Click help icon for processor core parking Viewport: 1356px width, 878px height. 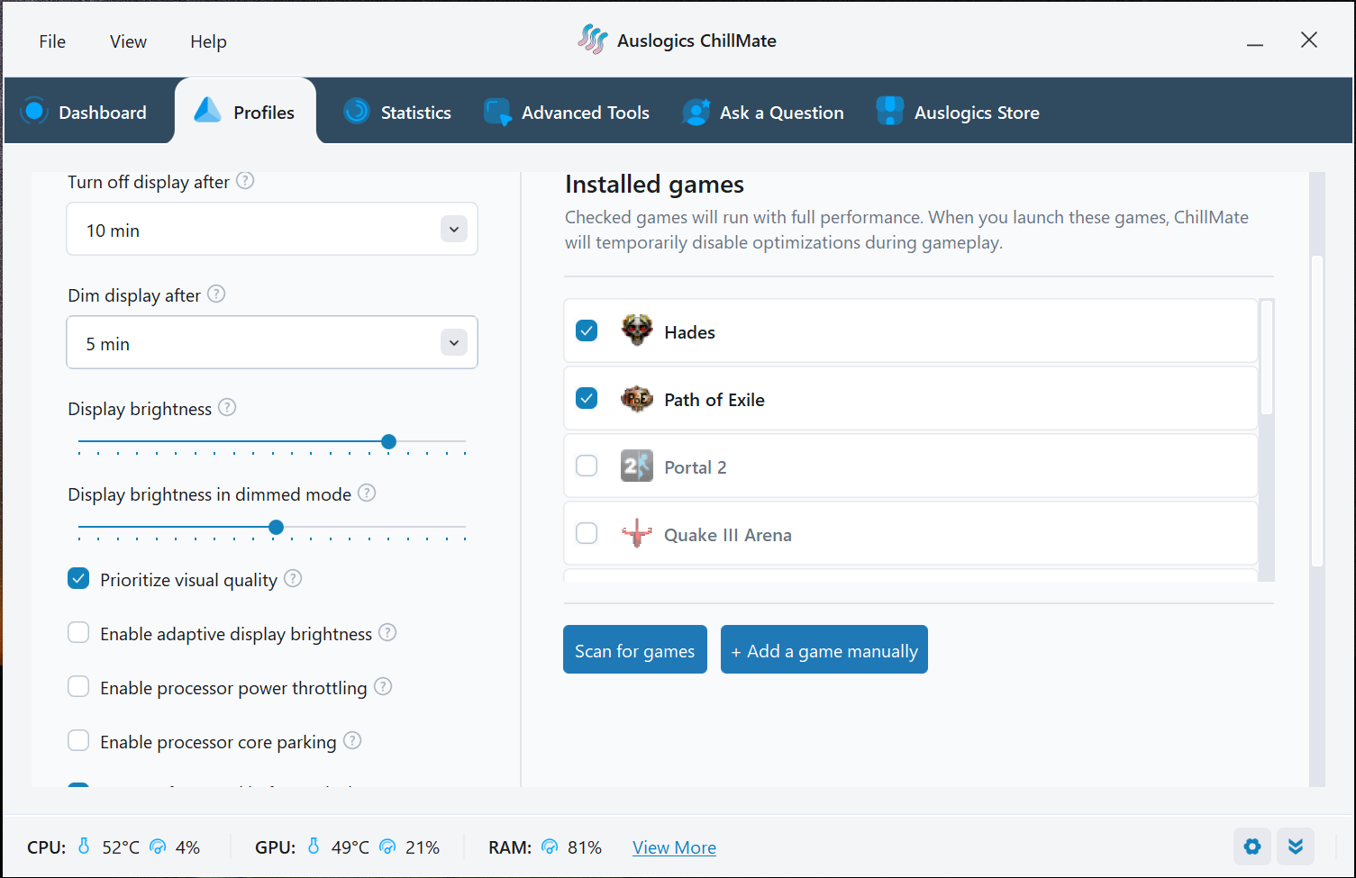(352, 741)
